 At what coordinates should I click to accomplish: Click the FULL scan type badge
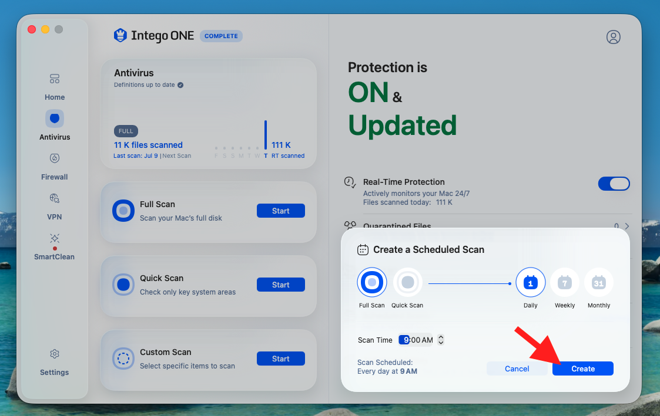126,131
